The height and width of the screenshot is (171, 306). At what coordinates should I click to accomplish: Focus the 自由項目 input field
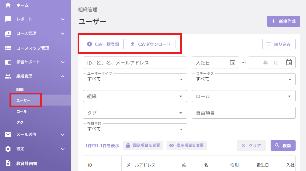point(244,113)
